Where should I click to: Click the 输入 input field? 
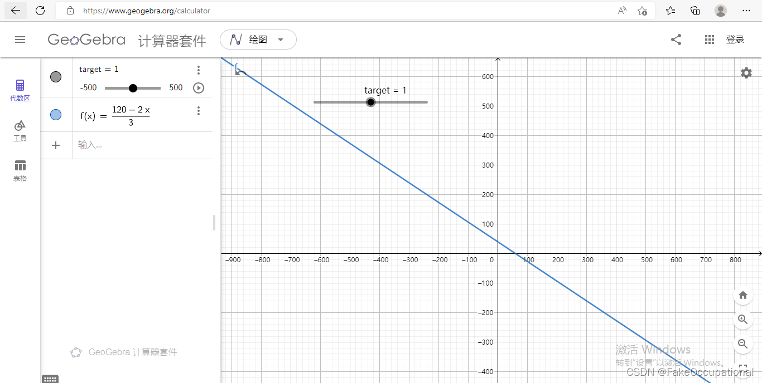click(142, 145)
